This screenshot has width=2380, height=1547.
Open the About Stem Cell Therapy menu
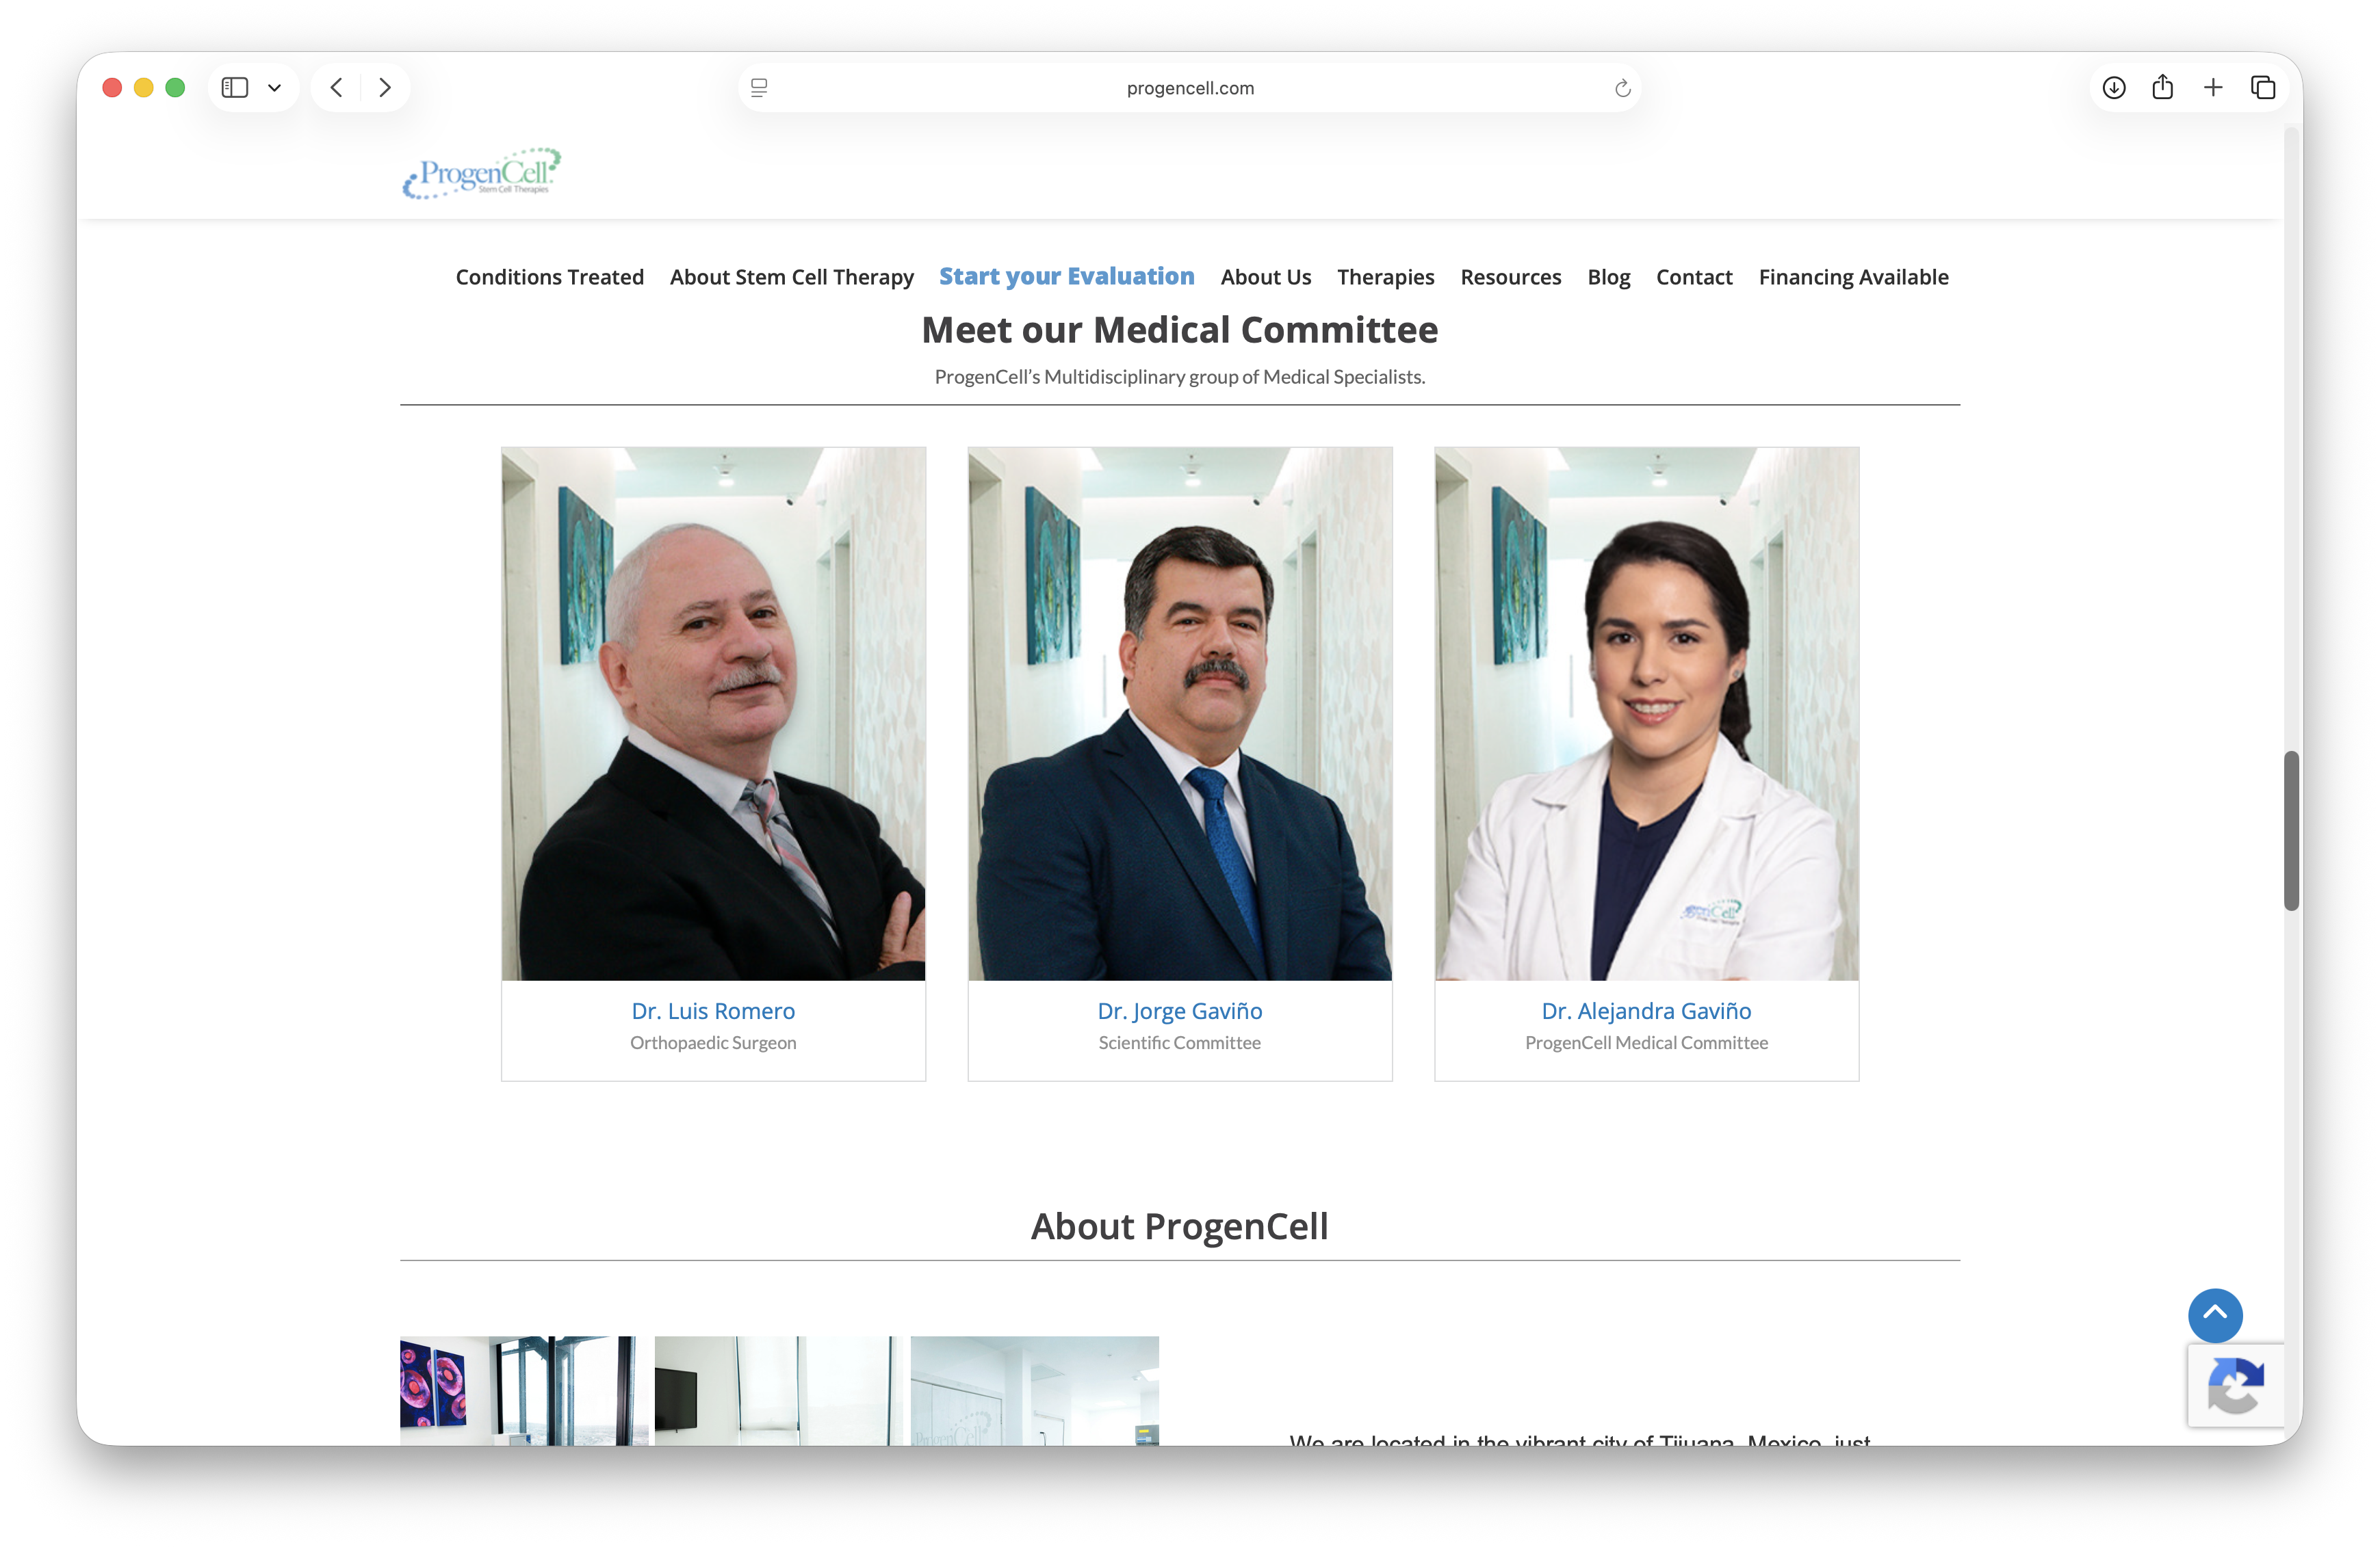[792, 277]
